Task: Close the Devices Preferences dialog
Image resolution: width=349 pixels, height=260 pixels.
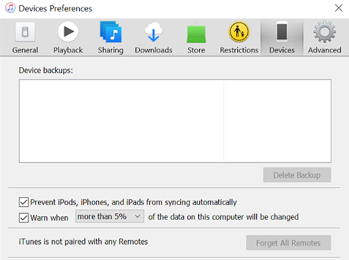Action: coord(339,8)
